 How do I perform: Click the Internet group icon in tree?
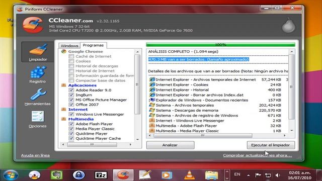tap(64, 110)
